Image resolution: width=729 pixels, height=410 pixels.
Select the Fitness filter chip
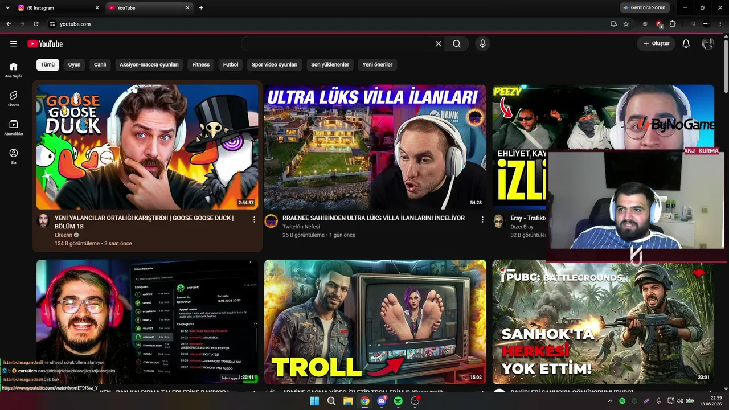pos(201,64)
